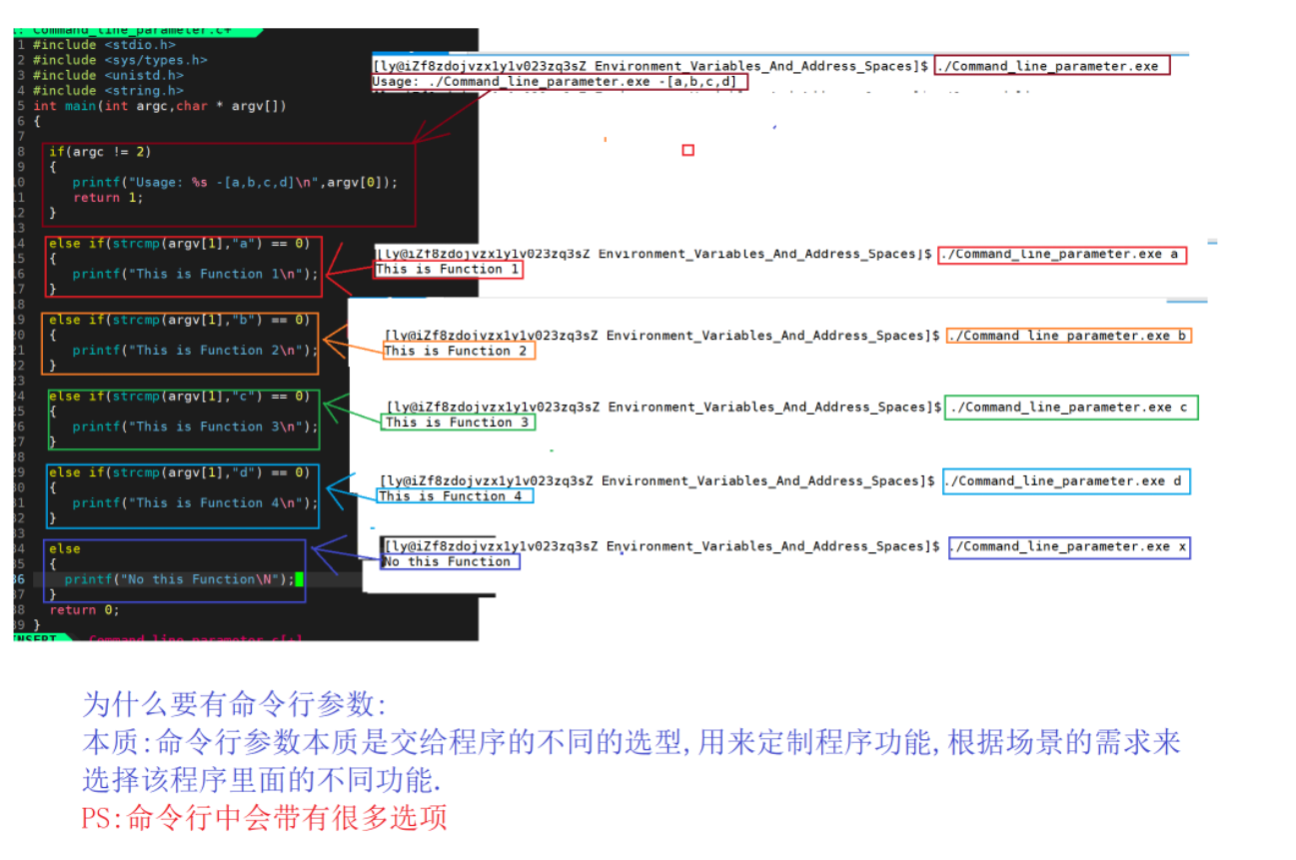Click terminal output 'No this Function'
This screenshot has height=860, width=1296.
tap(450, 562)
